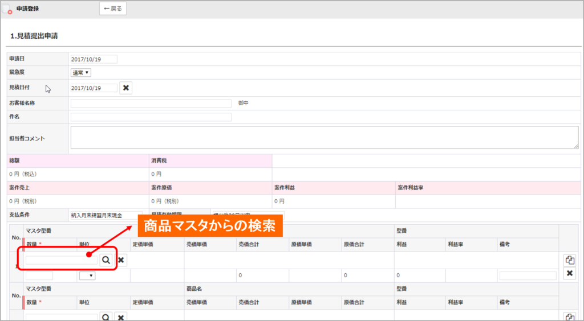Focus the お客様名称 input field
Viewport: 584px width, 321px height.
click(x=151, y=103)
